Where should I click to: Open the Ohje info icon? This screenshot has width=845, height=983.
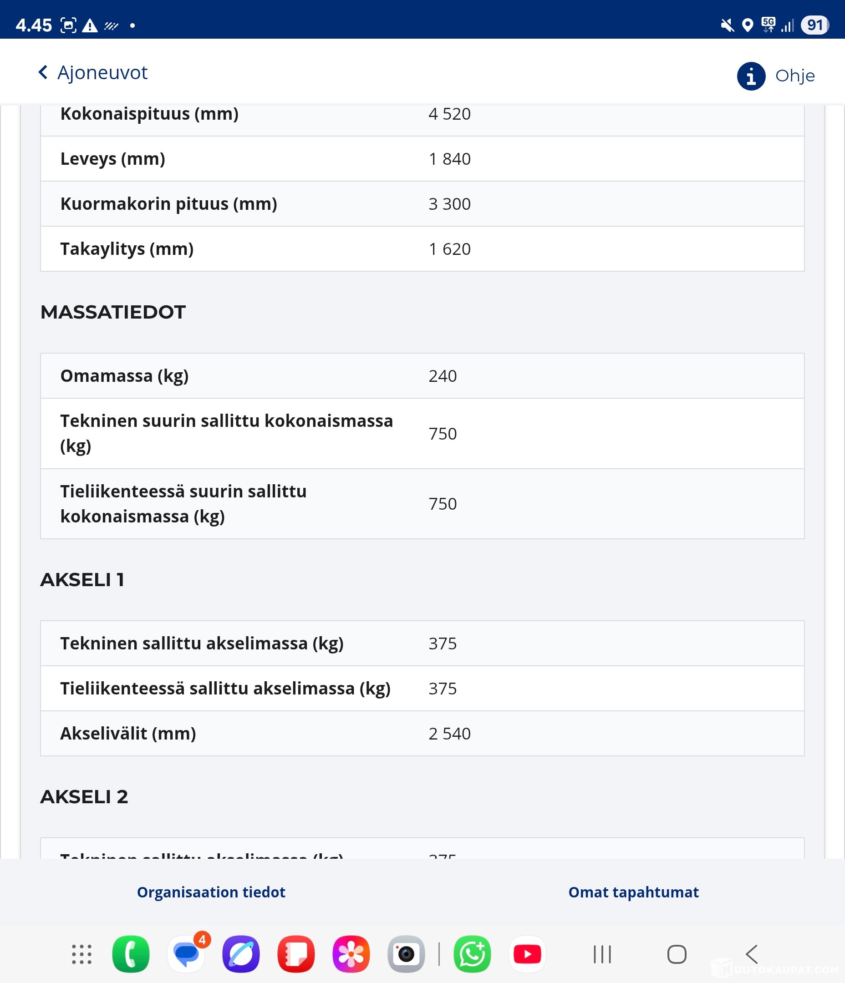[x=751, y=76]
